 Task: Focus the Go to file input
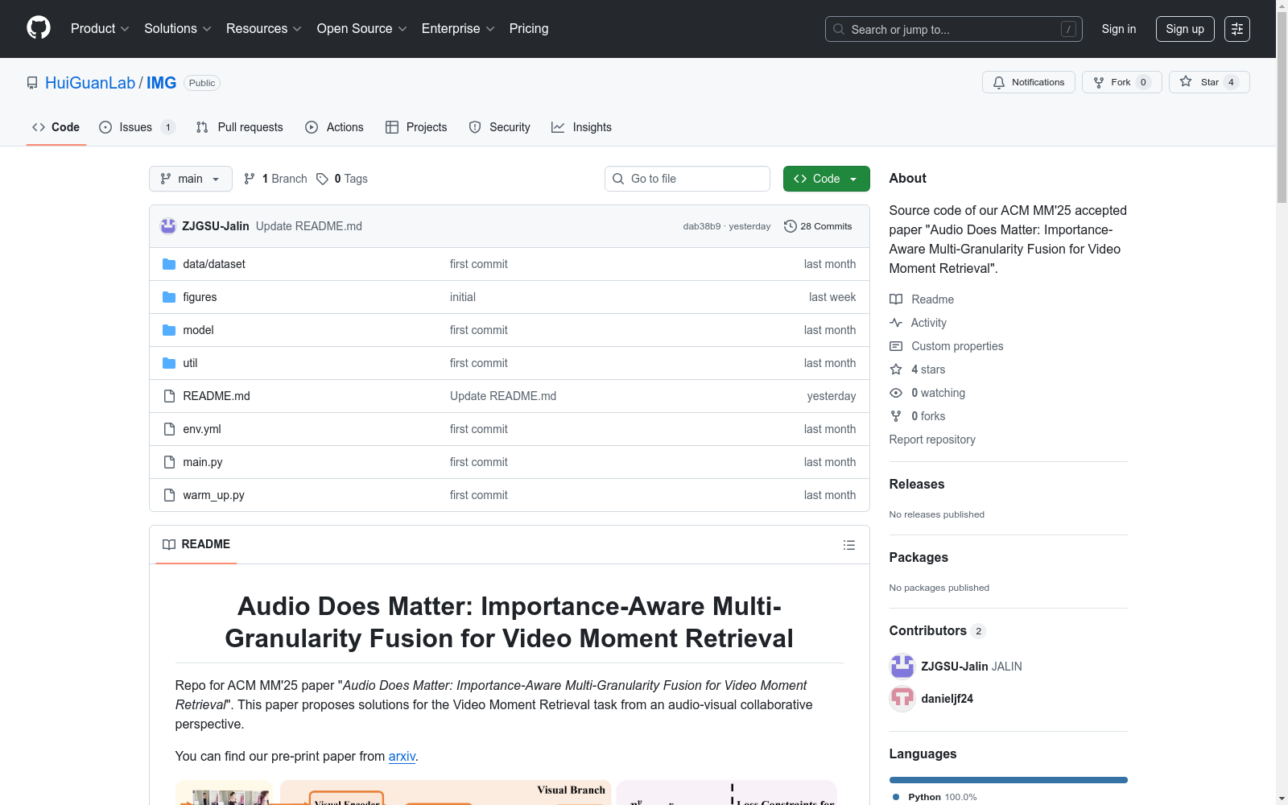(x=687, y=179)
